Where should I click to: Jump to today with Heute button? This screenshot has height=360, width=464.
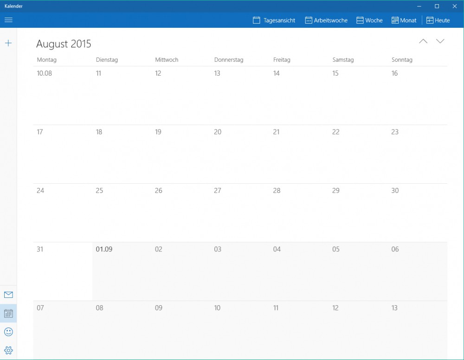click(x=438, y=20)
